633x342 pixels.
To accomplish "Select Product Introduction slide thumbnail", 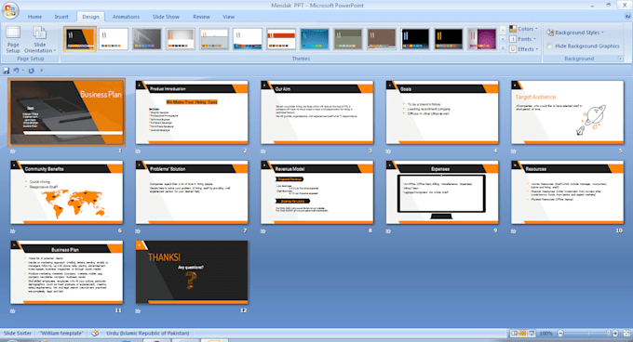I will click(x=192, y=112).
